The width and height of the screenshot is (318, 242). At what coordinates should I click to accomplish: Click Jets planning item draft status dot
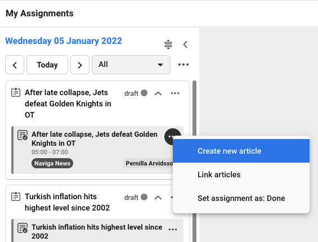pyautogui.click(x=144, y=93)
